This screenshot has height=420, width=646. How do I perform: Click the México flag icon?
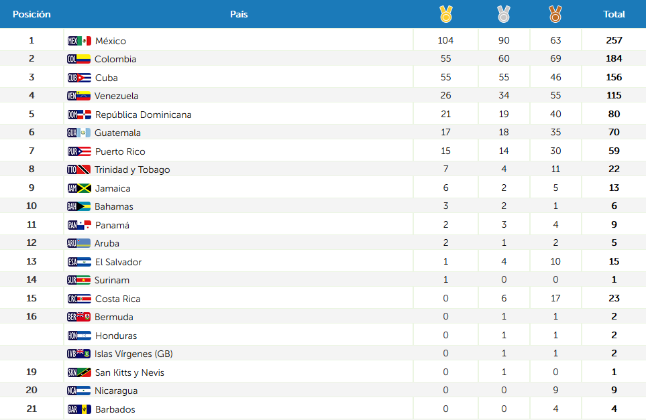pos(79,41)
